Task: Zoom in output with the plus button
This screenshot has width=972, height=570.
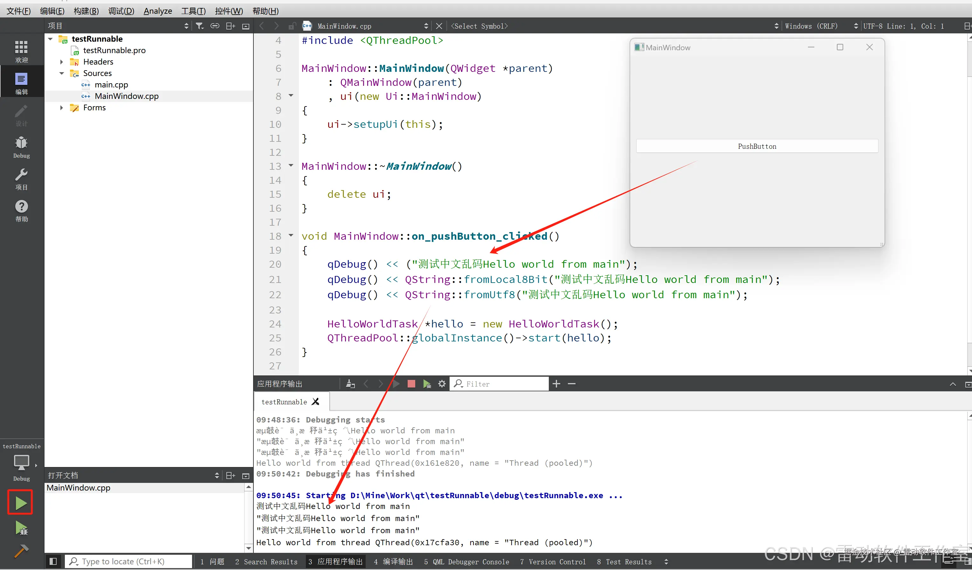Action: click(x=556, y=384)
